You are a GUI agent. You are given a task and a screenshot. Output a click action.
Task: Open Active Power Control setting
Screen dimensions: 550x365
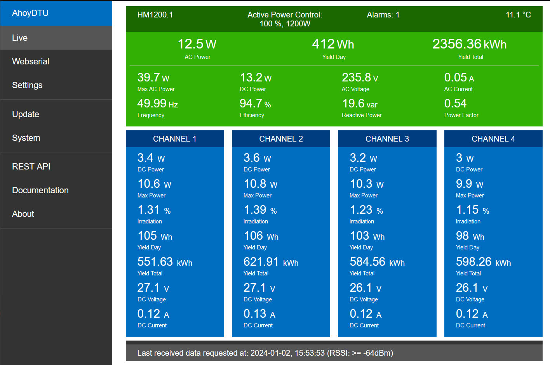tap(285, 19)
